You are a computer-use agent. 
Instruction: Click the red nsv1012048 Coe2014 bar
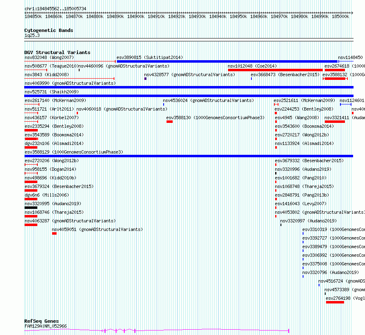[275, 70]
